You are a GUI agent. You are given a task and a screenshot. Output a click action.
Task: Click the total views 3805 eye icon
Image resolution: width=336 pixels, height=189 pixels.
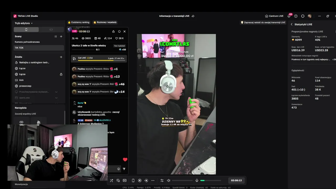(x=83, y=38)
